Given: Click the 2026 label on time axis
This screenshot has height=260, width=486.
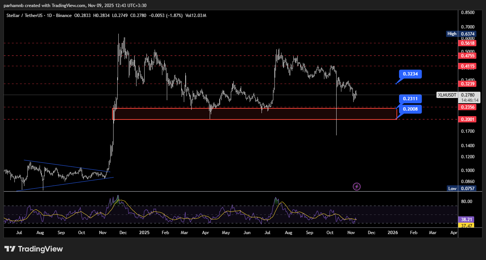Looking at the screenshot, I should click(392, 233).
